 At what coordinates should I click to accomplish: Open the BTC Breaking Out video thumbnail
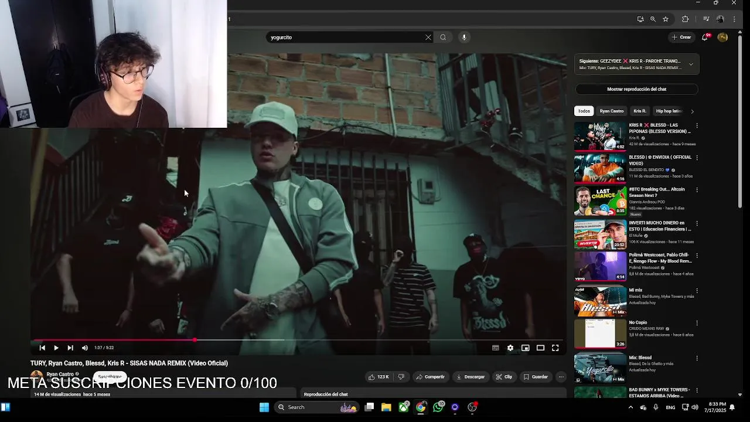(600, 201)
